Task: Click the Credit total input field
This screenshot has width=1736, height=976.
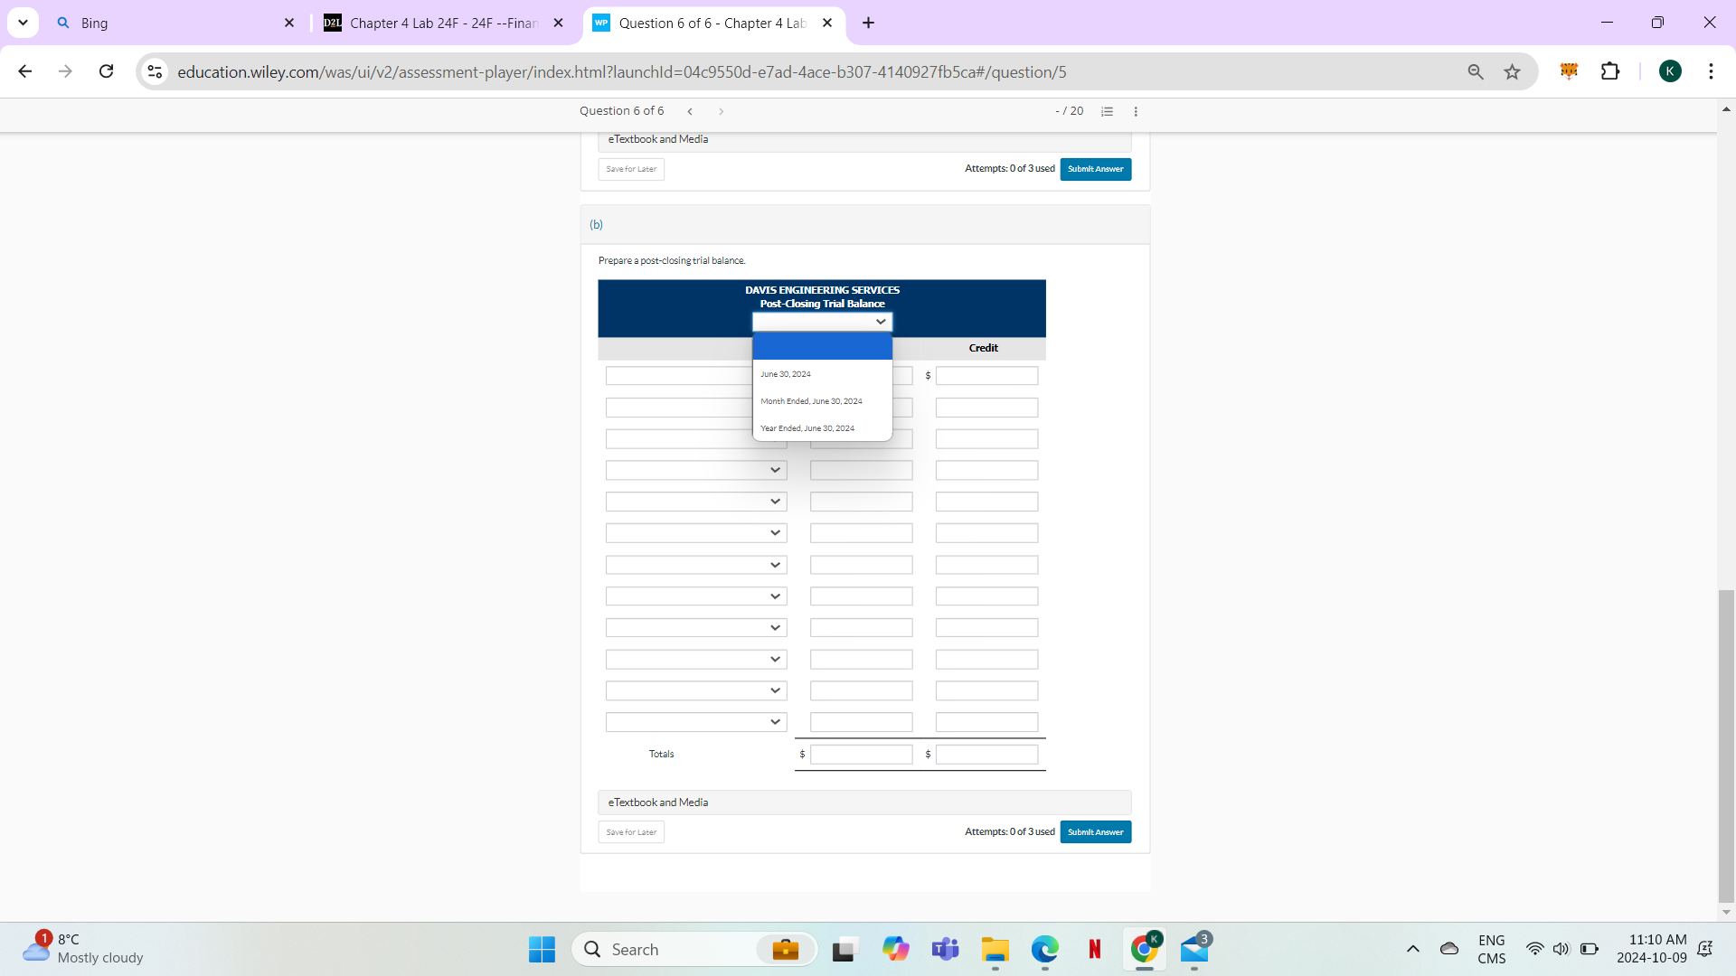Action: [x=986, y=754]
